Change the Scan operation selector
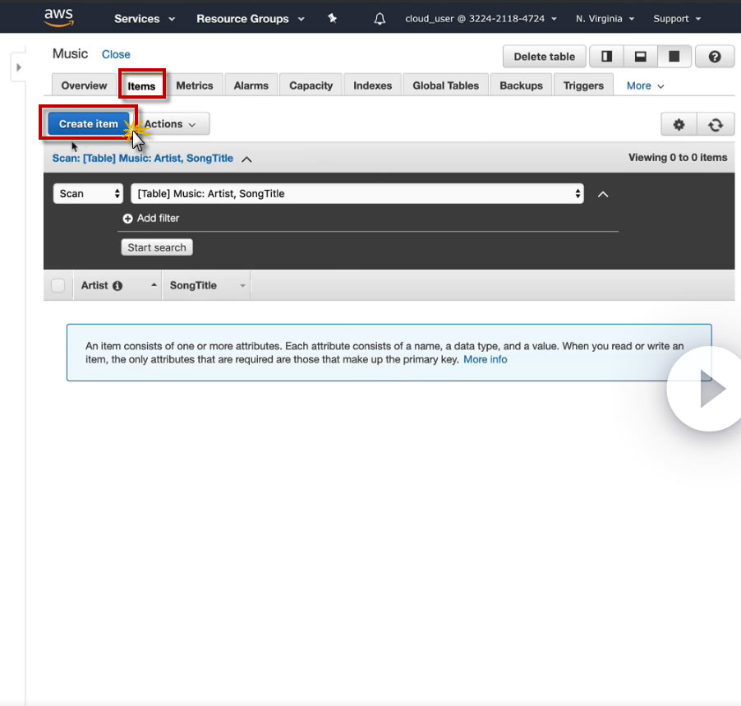Screen dimensions: 741x706 click(89, 194)
